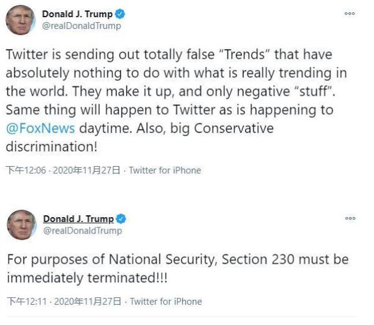Click the word "discrimination!" in the first tweet
The height and width of the screenshot is (325, 374).
point(53,147)
